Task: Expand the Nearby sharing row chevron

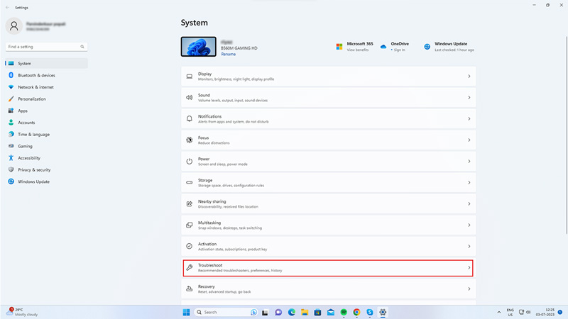Action: point(469,204)
